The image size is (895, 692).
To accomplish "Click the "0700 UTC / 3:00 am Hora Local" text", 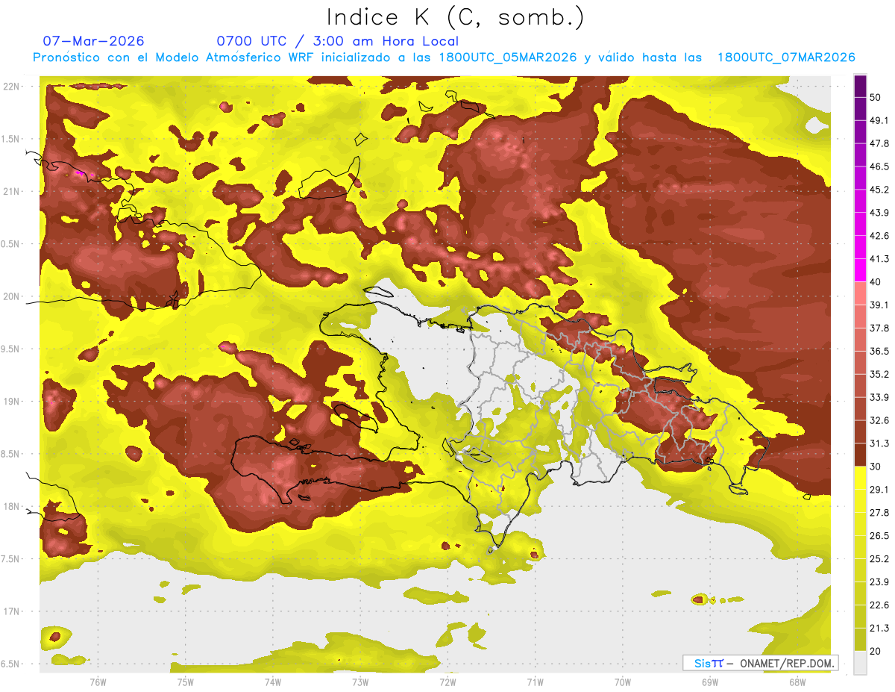I will point(337,41).
